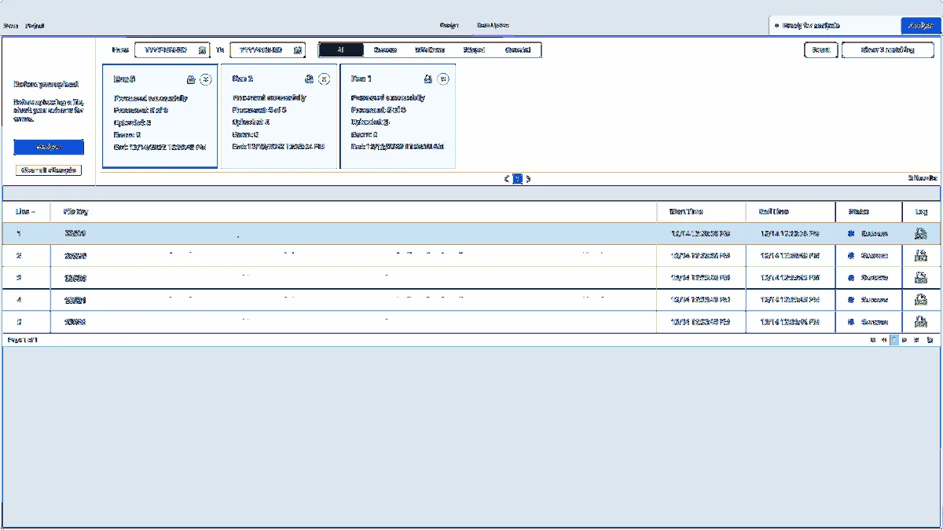Click the Ready for analysis status indicator
The height and width of the screenshot is (530, 943).
point(807,25)
